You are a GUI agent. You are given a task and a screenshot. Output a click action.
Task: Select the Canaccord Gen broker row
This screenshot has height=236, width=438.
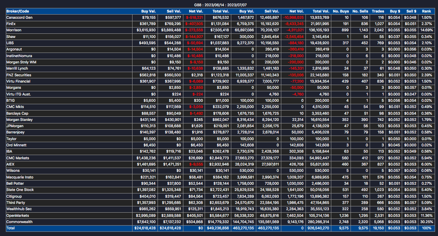coord(220,18)
